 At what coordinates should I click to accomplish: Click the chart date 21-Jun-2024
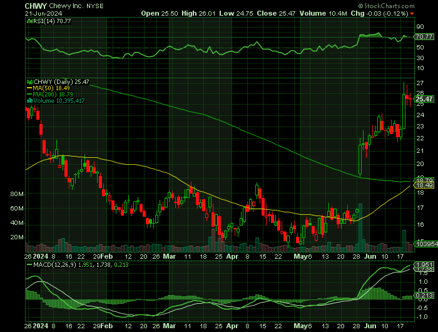(x=43, y=13)
